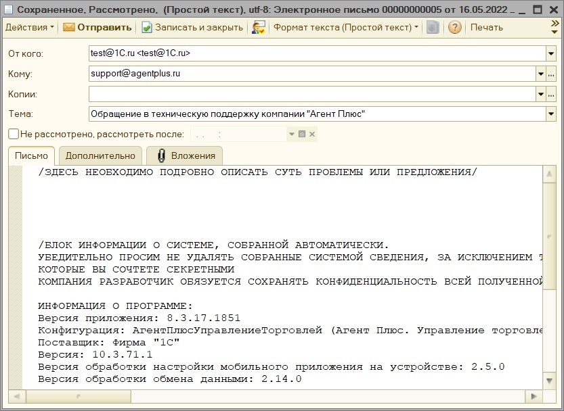Switch to the Письмо tab

coord(31,155)
